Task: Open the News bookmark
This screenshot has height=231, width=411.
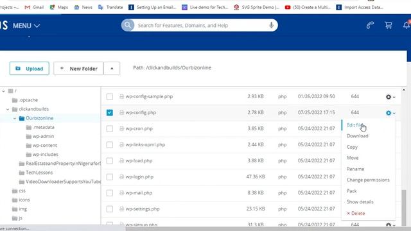Action: (83, 7)
